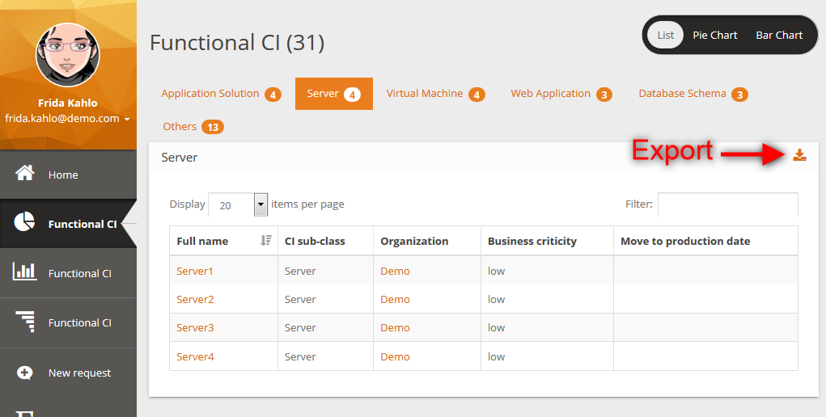Click the bar chart sidebar icon

[x=25, y=272]
